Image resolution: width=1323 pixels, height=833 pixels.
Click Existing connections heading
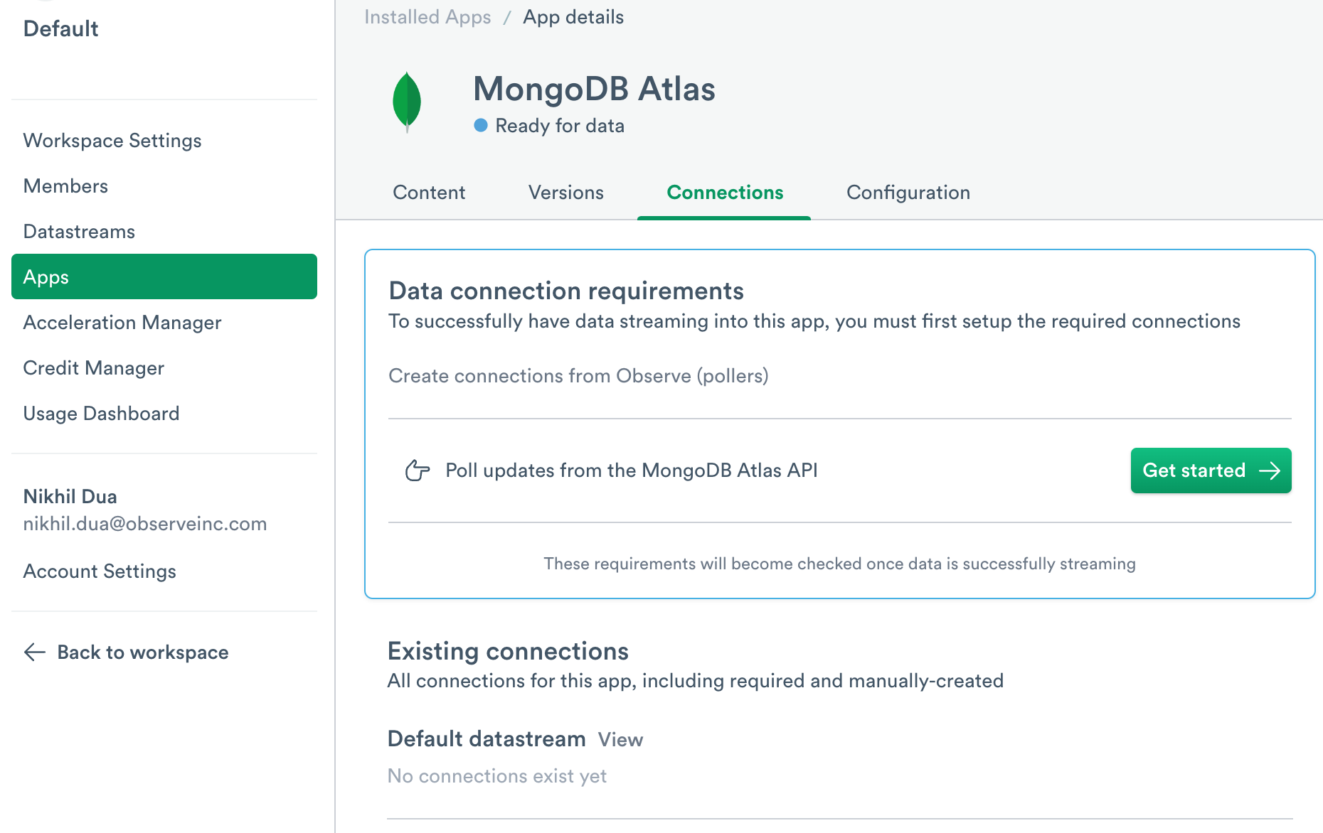pos(508,651)
